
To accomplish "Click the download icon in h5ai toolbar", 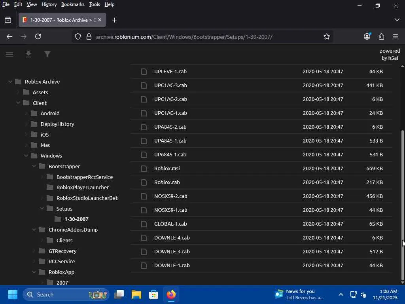I will coord(28,54).
